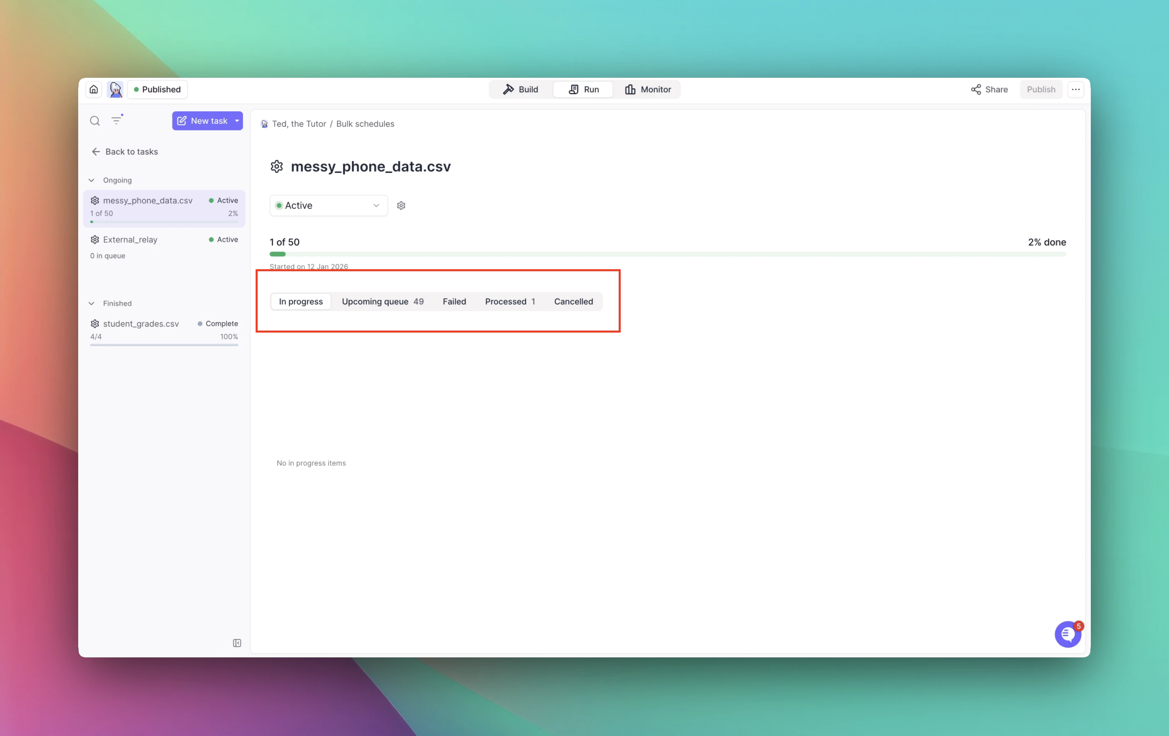Select the Monitor tab
The width and height of the screenshot is (1169, 736).
[647, 89]
